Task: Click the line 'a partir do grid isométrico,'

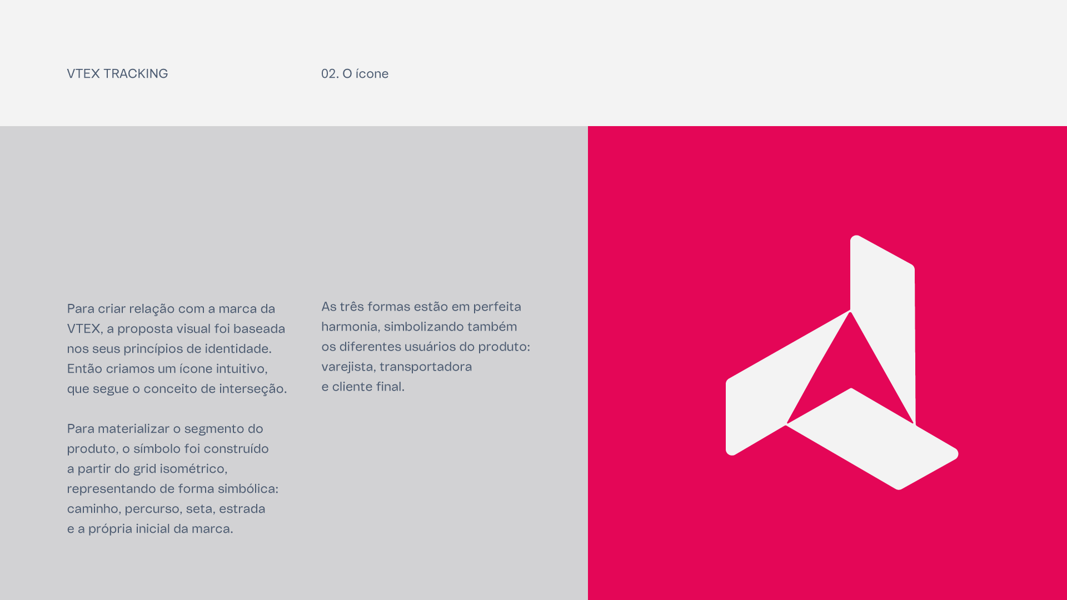Action: click(x=147, y=469)
